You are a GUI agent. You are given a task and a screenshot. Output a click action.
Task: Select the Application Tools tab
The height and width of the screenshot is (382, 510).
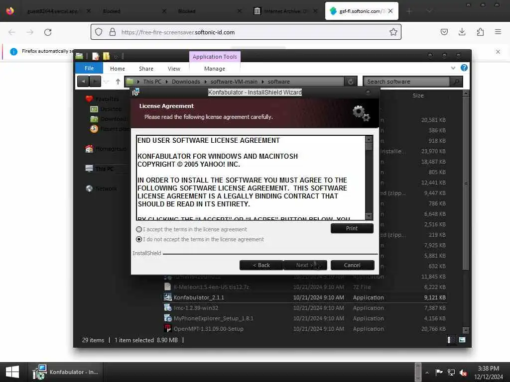(x=215, y=57)
